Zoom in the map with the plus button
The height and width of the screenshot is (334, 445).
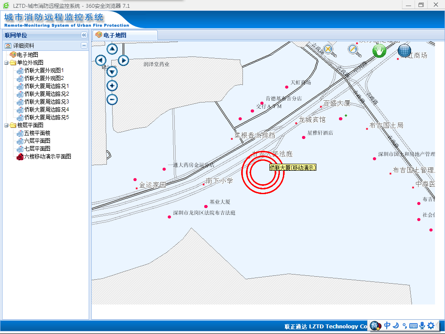coord(112,86)
